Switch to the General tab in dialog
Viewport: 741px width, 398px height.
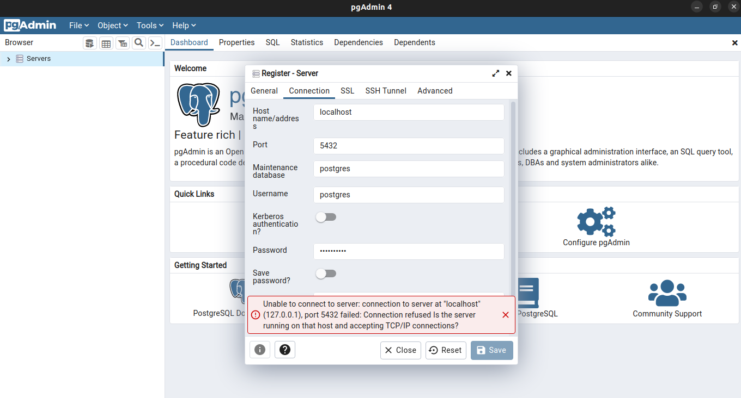click(264, 91)
